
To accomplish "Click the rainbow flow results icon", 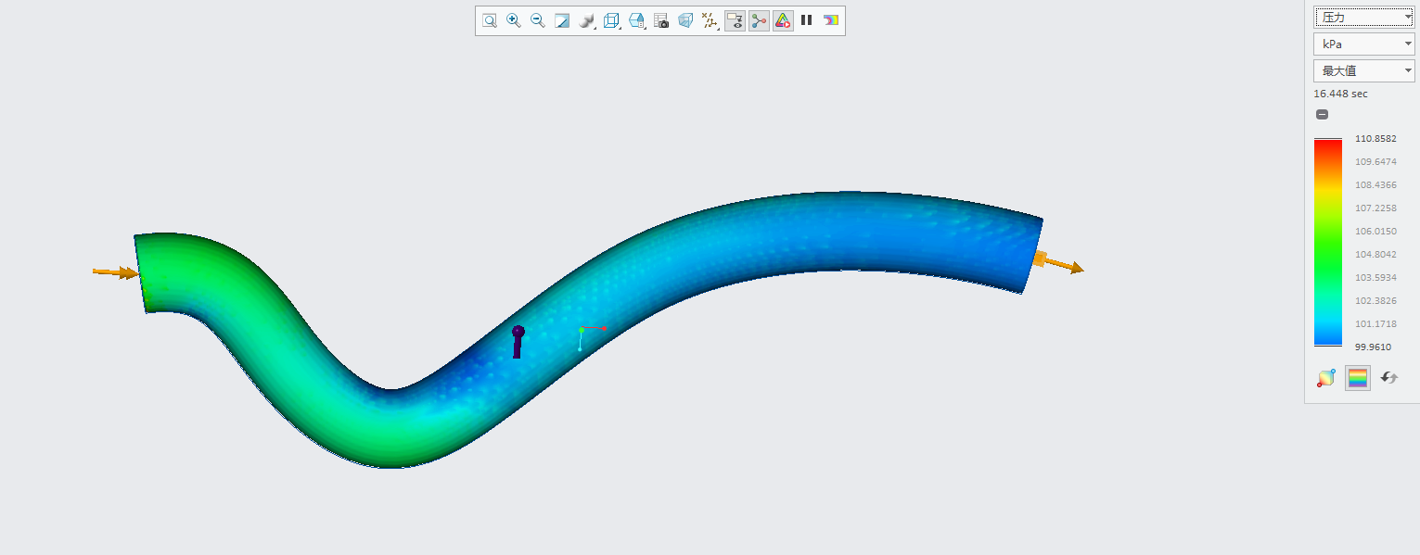I will (831, 20).
